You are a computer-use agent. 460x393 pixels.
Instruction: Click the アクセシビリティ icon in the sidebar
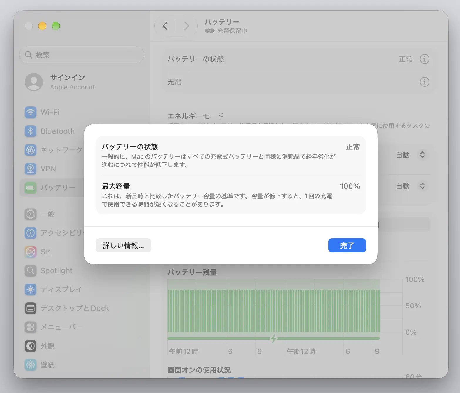31,233
